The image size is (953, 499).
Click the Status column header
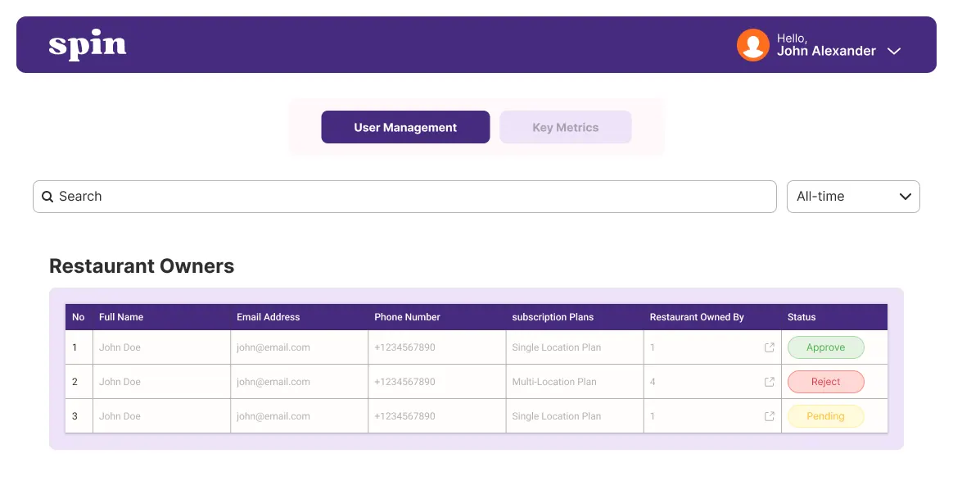tap(802, 317)
